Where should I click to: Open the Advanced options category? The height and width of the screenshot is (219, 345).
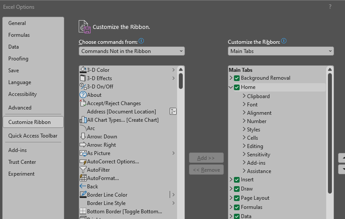(33, 108)
